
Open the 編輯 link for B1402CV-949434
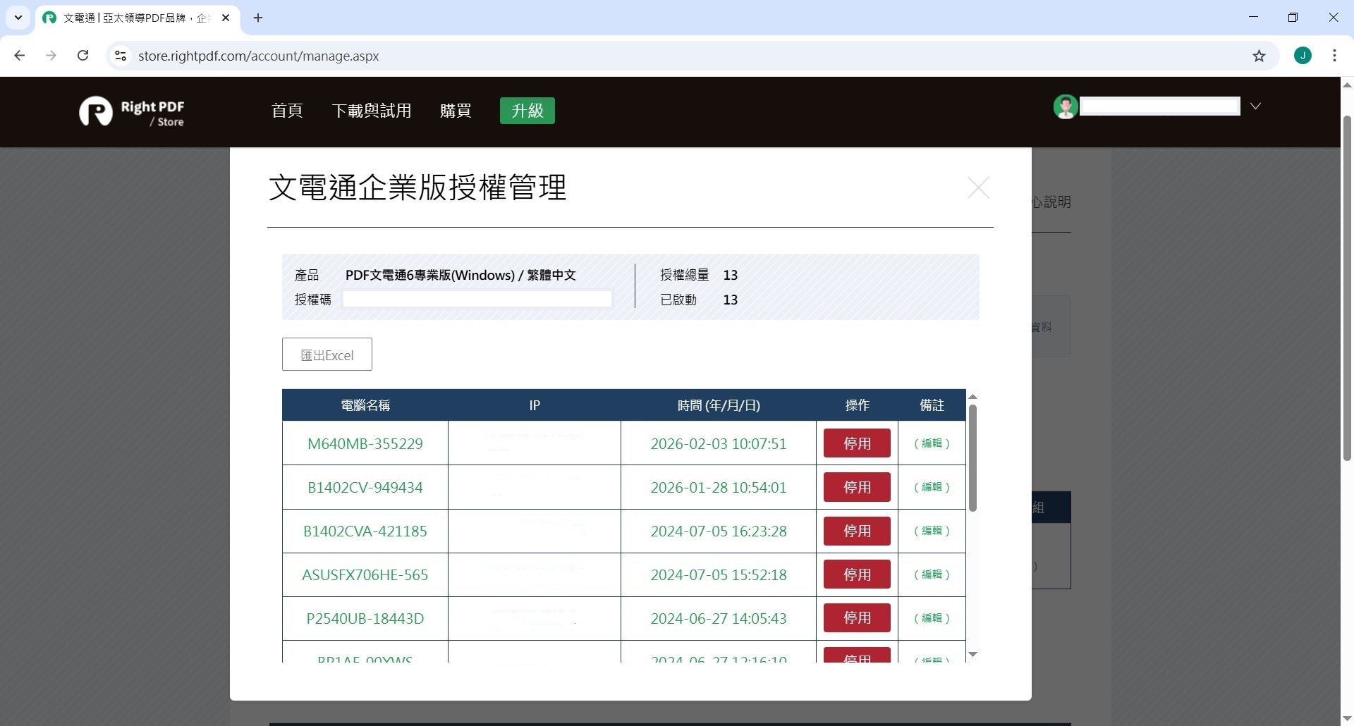click(931, 486)
